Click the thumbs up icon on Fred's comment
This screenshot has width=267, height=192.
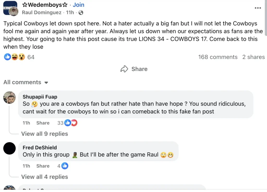(x=65, y=166)
